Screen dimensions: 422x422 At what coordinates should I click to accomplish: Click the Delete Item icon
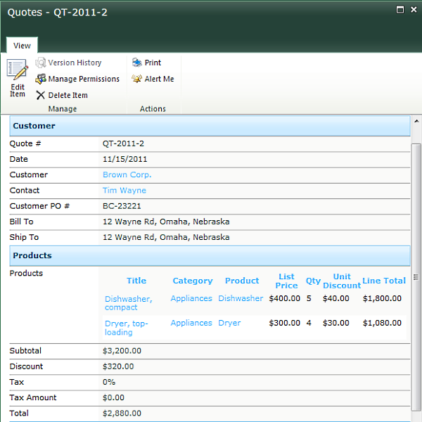pos(41,95)
